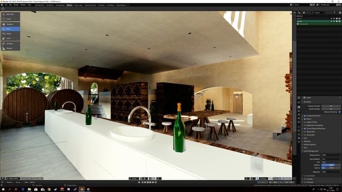342x192 pixels.
Task: Expand the Hair panel
Action: pyautogui.click(x=305, y=138)
